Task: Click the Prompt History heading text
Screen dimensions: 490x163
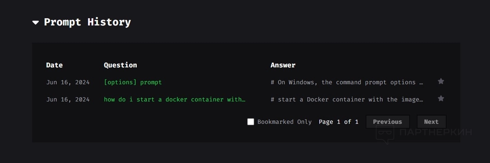Action: [87, 22]
